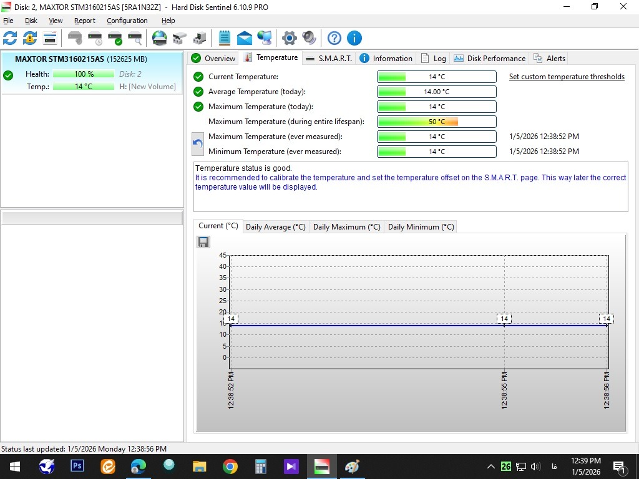Click the speaker sound icon in toolbar

click(x=309, y=38)
